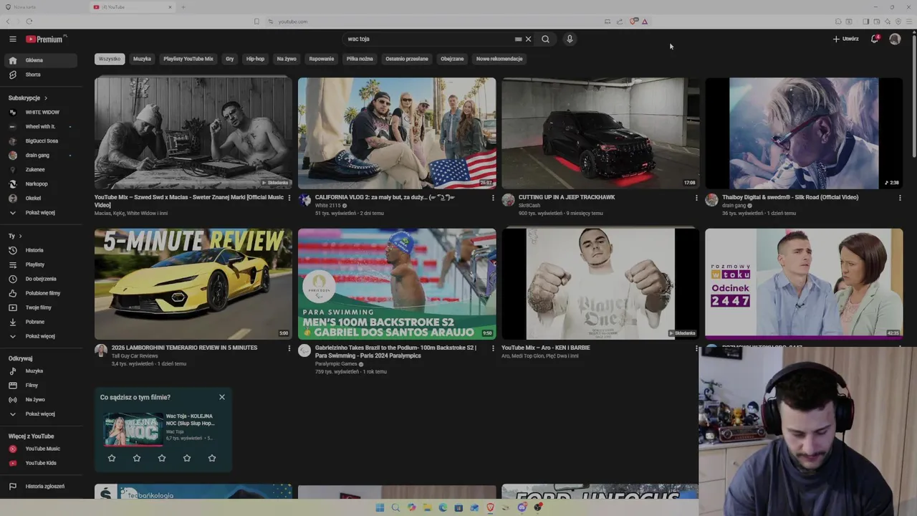Open File Explorer from the taskbar
Viewport: 917px width, 516px height.
click(x=427, y=507)
